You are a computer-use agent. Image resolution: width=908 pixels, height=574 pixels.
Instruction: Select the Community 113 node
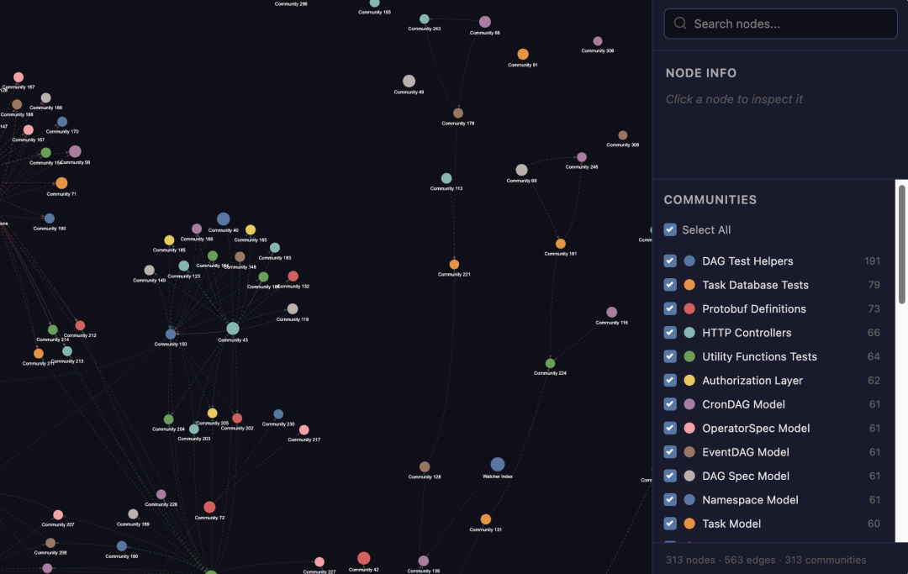446,178
